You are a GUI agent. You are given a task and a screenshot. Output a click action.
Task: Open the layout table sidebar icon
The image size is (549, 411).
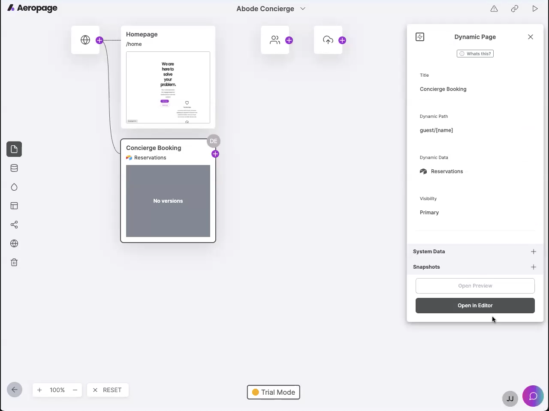pyautogui.click(x=14, y=206)
